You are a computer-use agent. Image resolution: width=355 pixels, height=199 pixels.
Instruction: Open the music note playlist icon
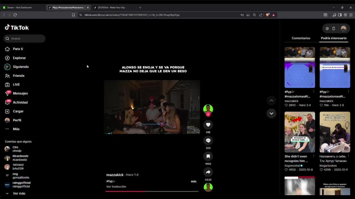tap(334, 15)
